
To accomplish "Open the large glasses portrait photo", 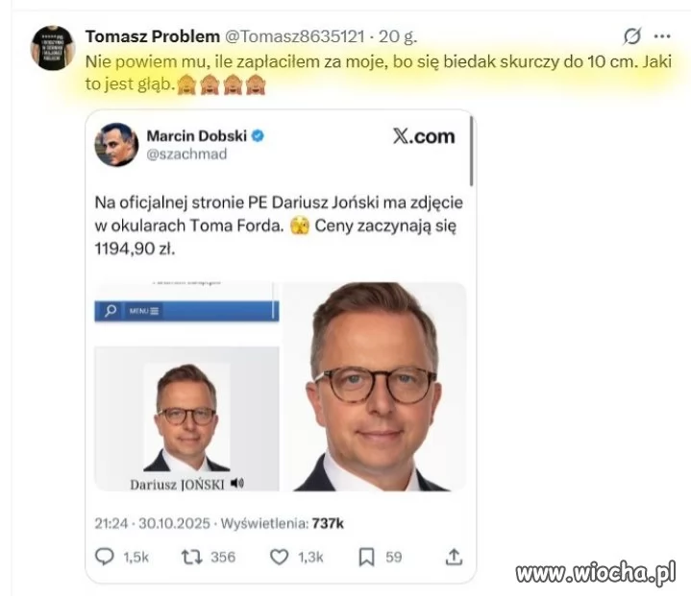I will tap(374, 387).
